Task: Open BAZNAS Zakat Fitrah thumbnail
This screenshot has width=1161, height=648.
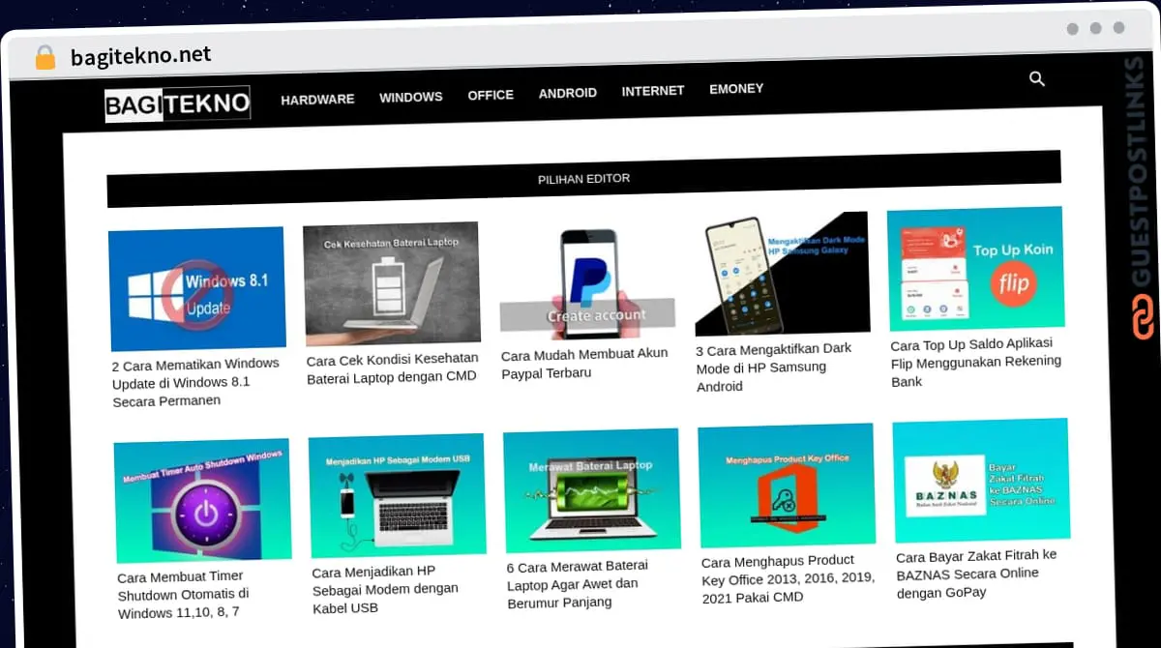Action: tap(982, 481)
